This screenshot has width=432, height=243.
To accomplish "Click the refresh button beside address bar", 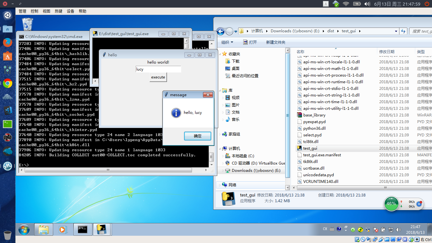I will click(x=403, y=31).
